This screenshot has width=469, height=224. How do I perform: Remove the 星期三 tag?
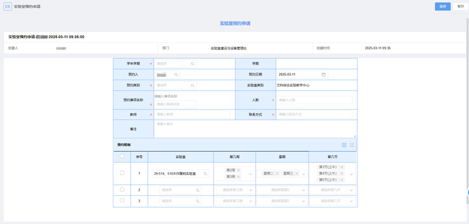tap(297, 174)
